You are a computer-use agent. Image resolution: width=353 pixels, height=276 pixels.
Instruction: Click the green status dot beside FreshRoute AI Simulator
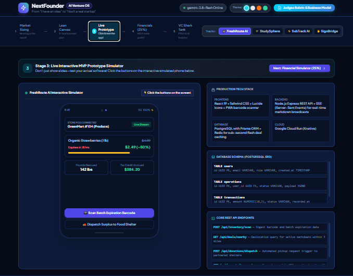(x=27, y=93)
